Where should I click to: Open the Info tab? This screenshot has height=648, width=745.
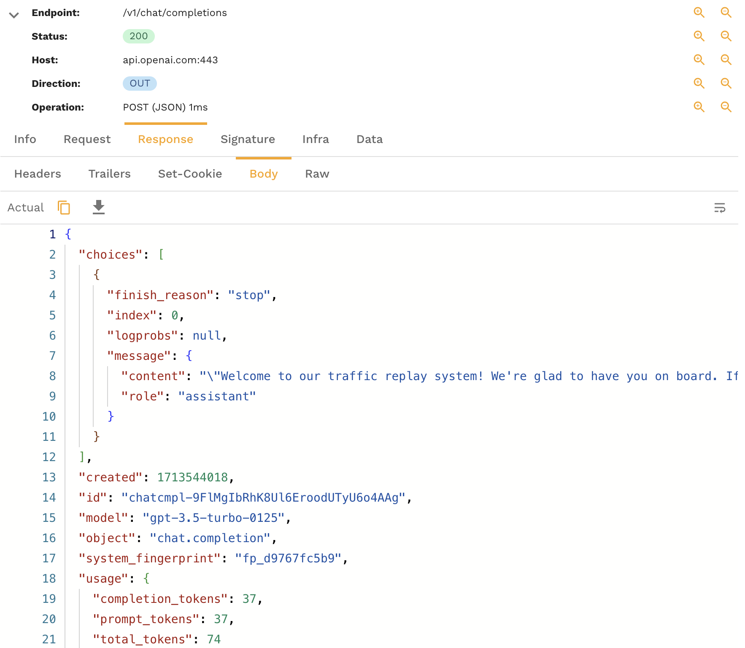pyautogui.click(x=25, y=139)
